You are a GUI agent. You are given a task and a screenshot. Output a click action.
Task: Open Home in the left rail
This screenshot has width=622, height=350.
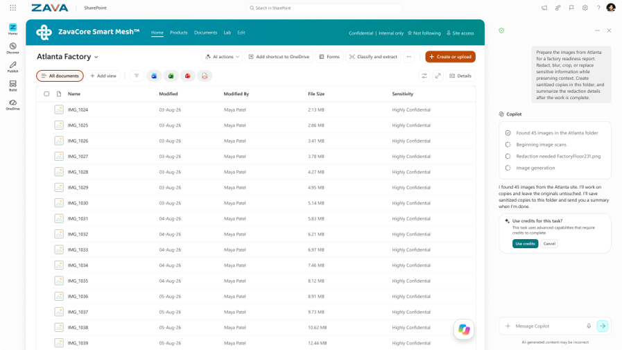pyautogui.click(x=12, y=29)
